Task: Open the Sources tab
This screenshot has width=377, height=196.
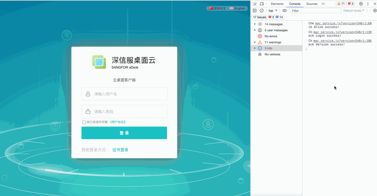Action: coord(312,4)
